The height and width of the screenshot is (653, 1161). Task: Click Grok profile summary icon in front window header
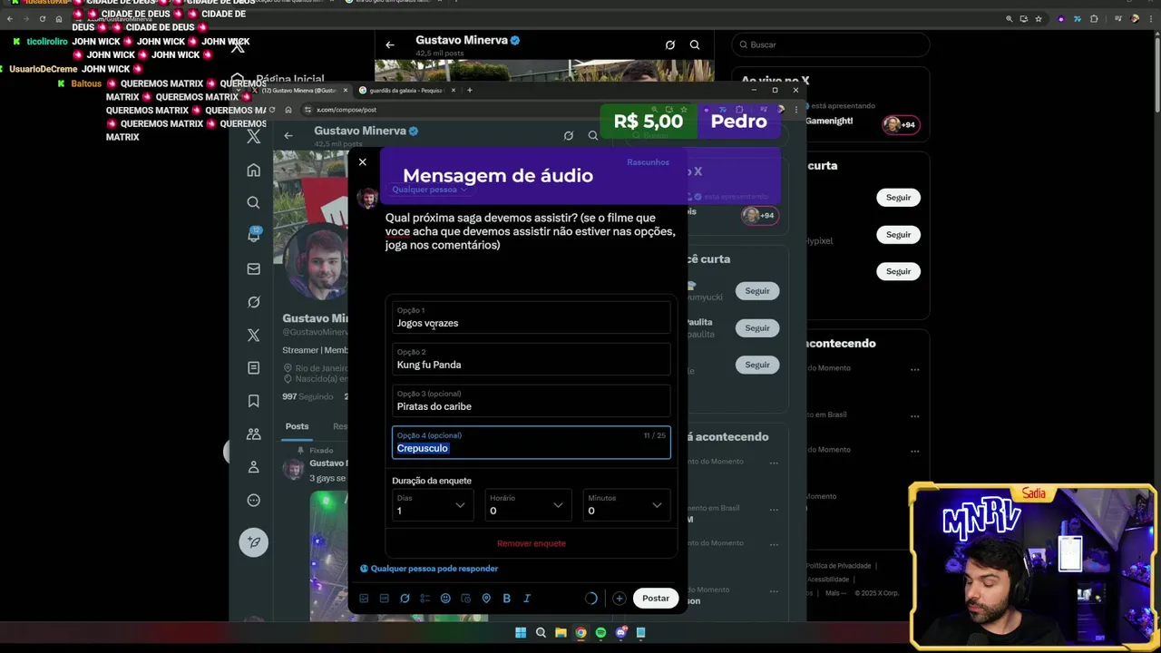pos(569,136)
